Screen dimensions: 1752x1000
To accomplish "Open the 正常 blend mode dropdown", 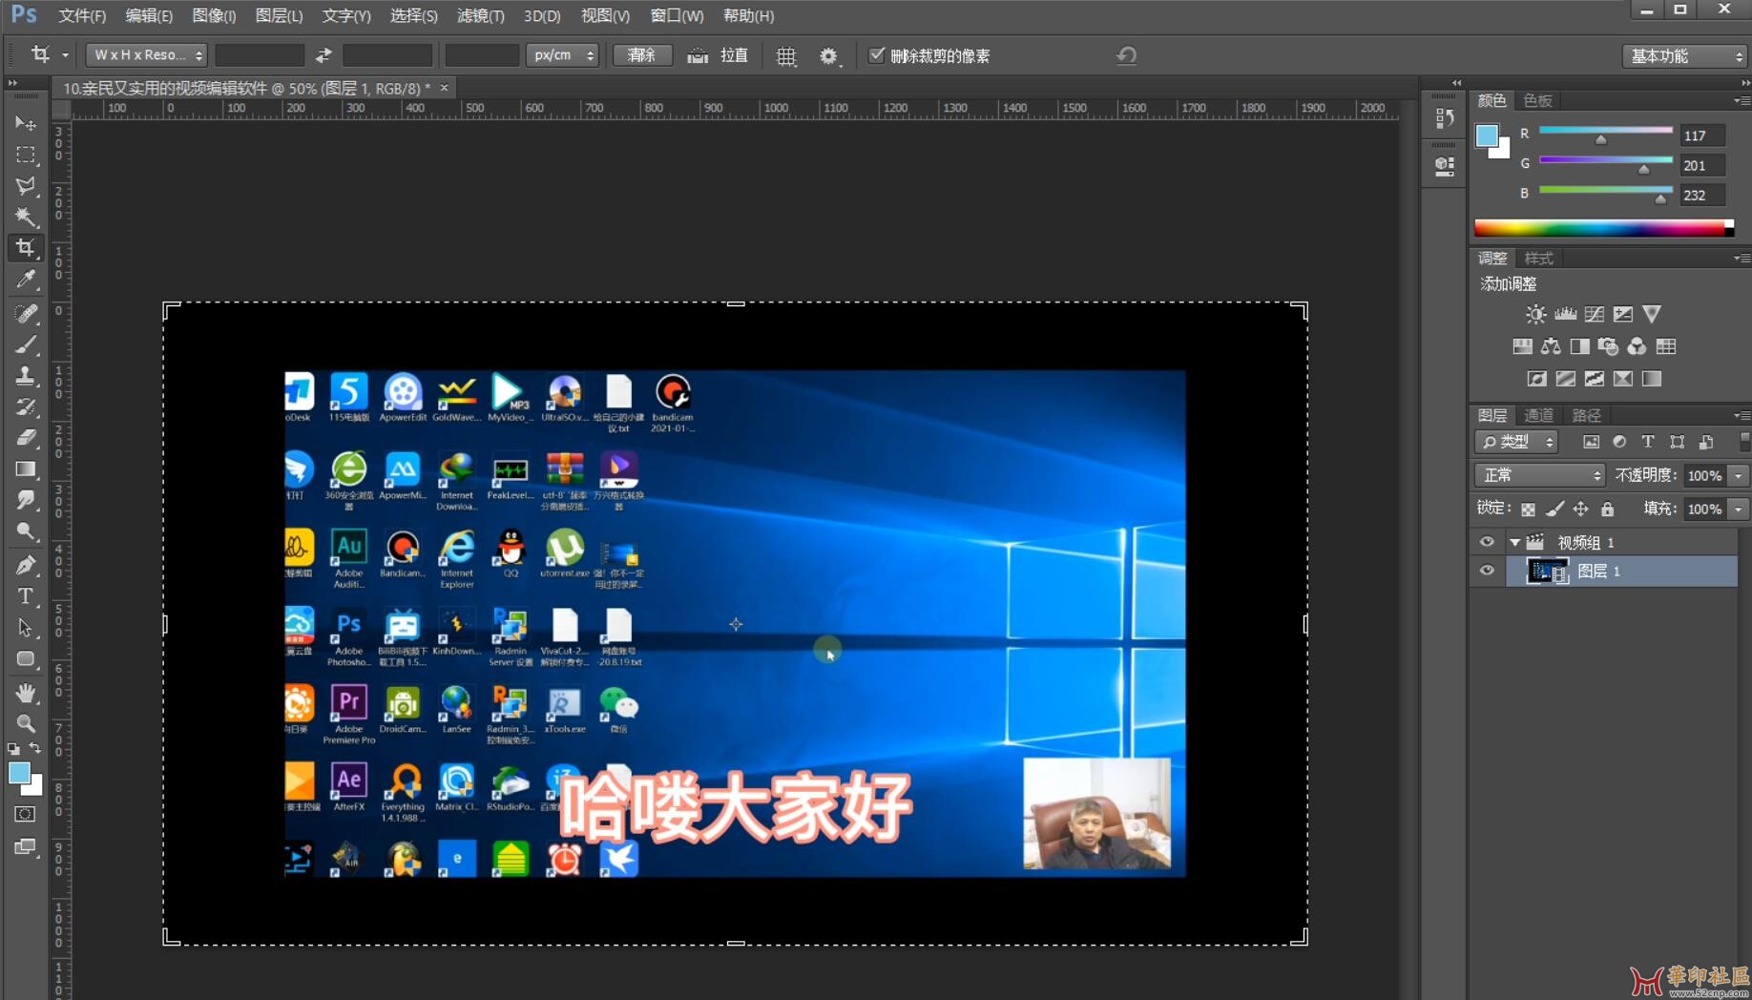I will click(1539, 475).
